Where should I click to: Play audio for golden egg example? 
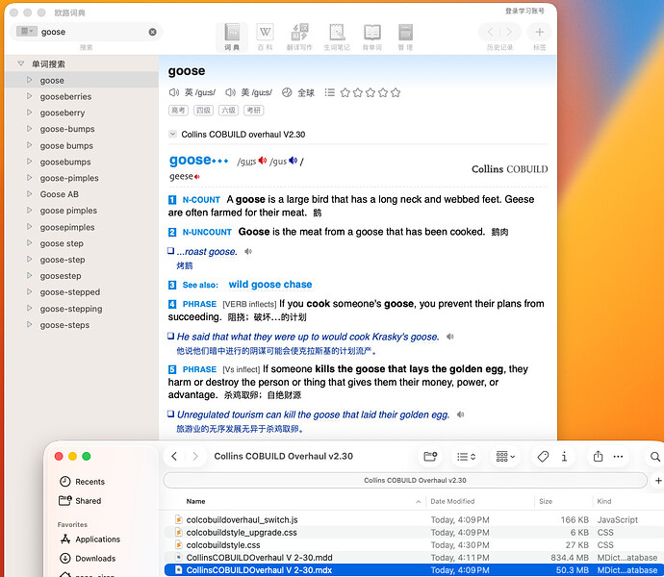coord(461,414)
